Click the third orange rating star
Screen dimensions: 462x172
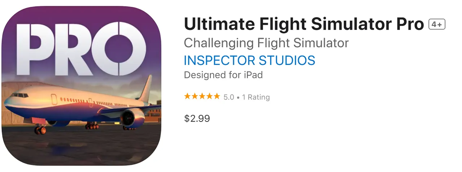(202, 96)
